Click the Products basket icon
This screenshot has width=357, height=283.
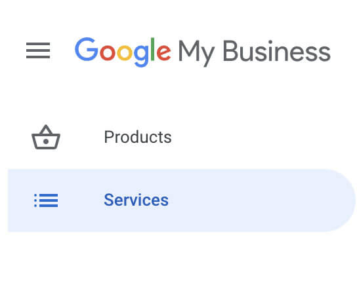tap(46, 137)
